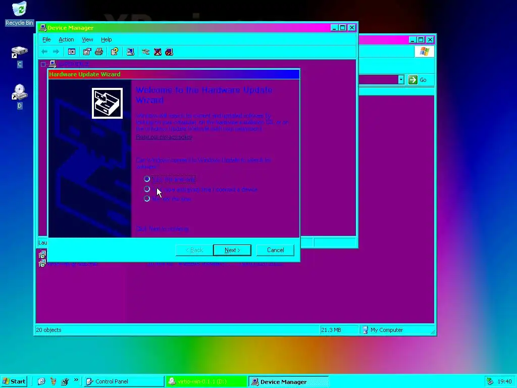Switch to the Control Panel taskbar button
Image resolution: width=517 pixels, height=388 pixels.
pyautogui.click(x=123, y=381)
